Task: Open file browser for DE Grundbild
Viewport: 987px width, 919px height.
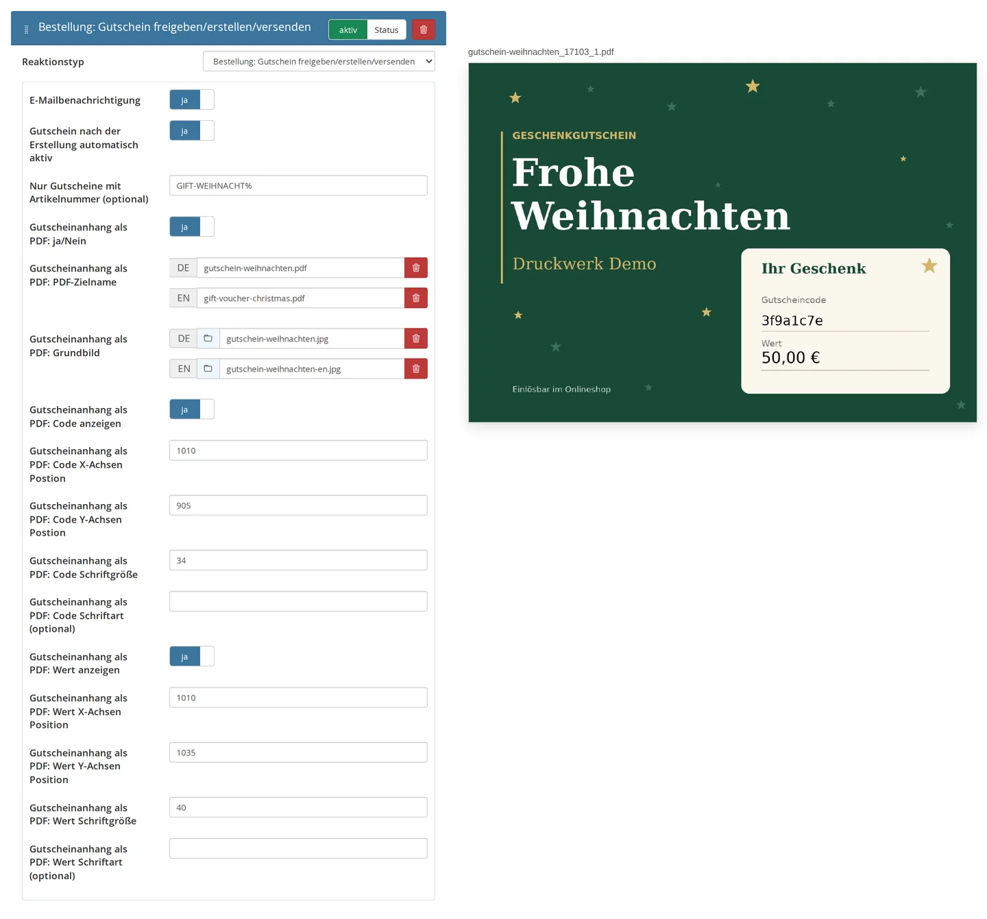Action: pos(208,339)
